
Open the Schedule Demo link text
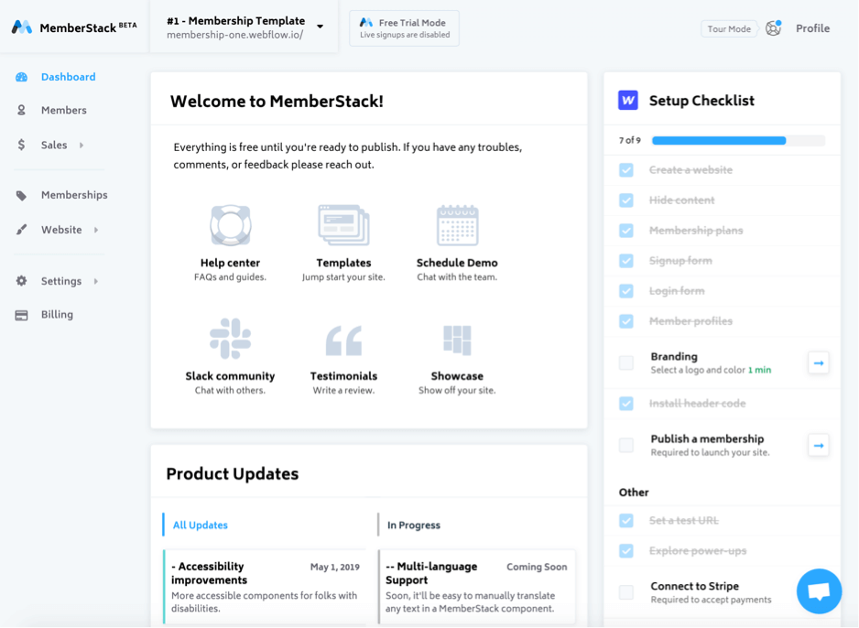457,263
